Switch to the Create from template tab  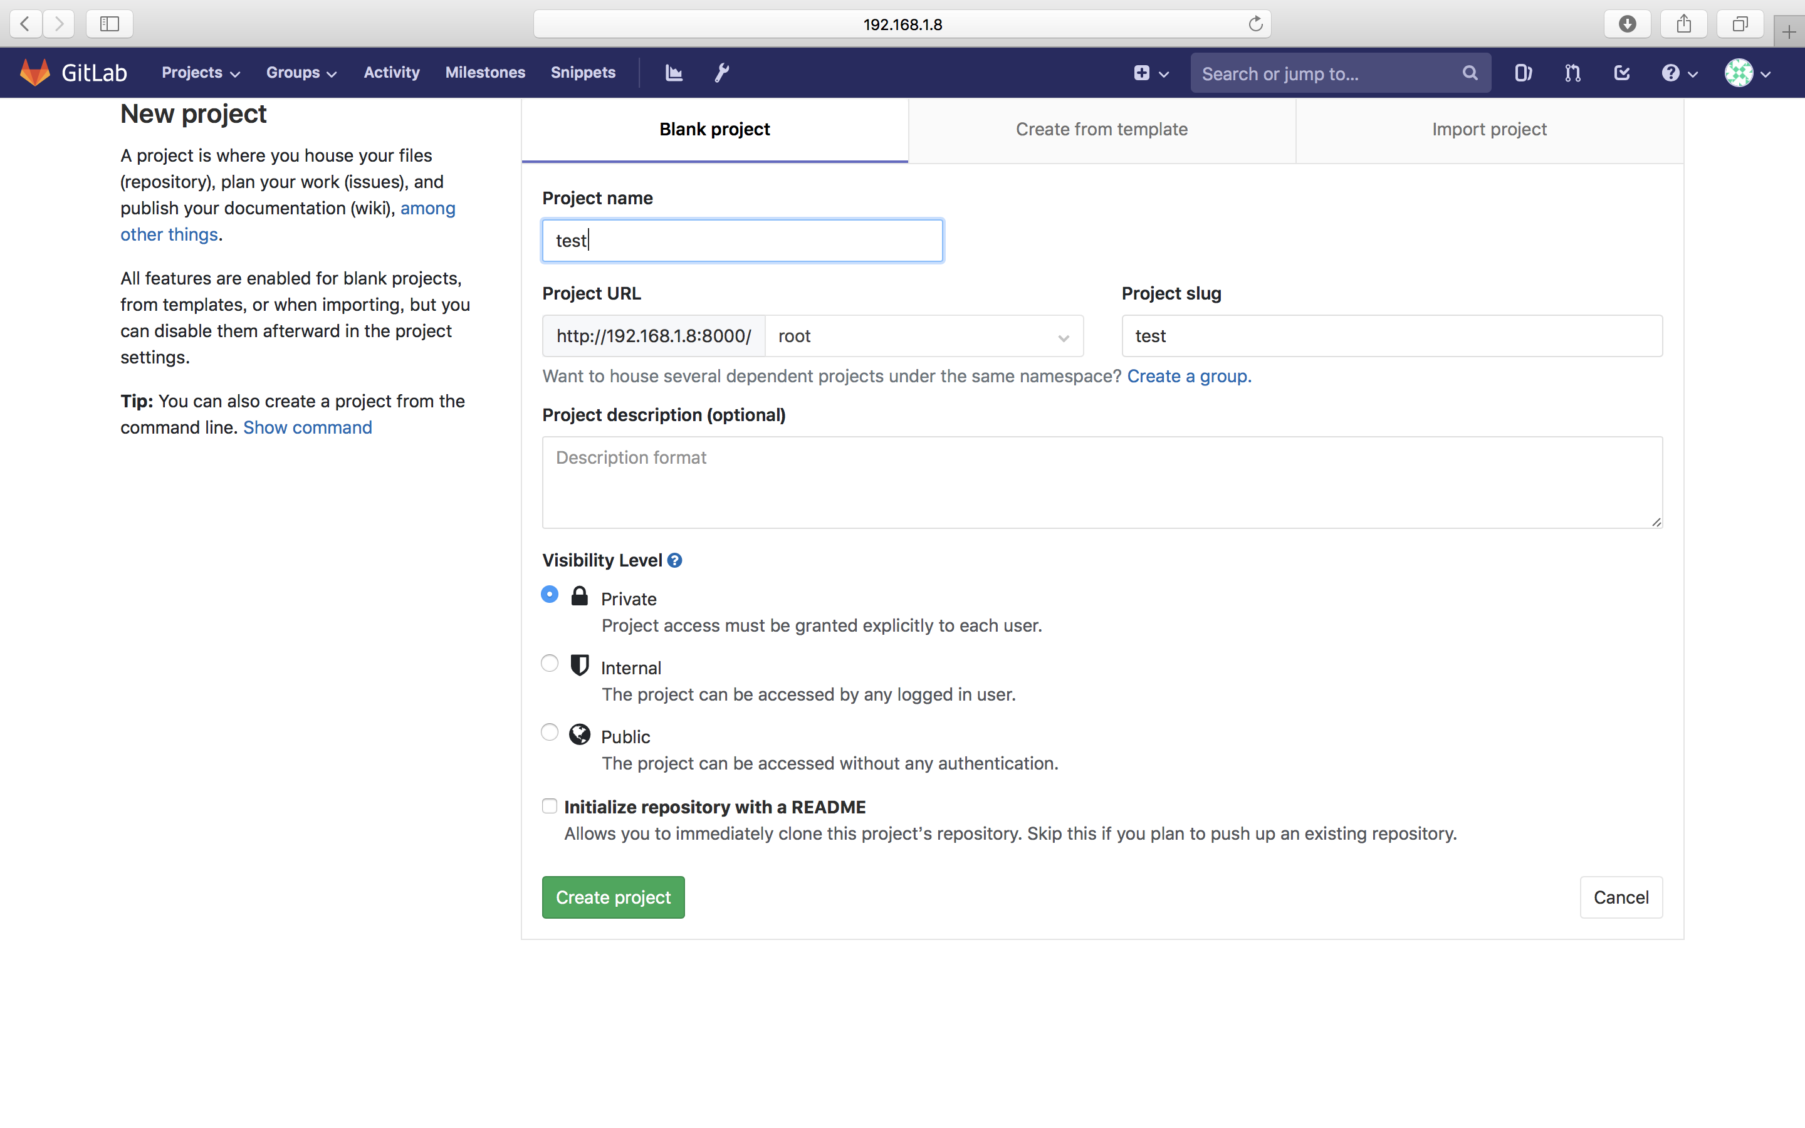point(1101,129)
